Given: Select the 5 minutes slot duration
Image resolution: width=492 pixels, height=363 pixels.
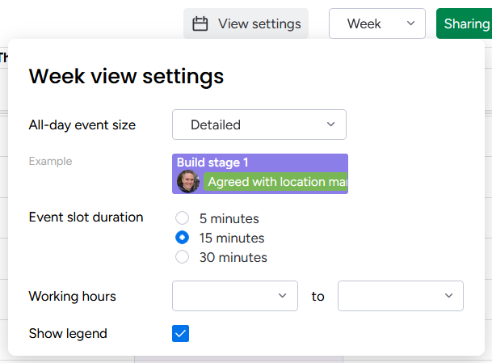Looking at the screenshot, I should click(x=183, y=218).
